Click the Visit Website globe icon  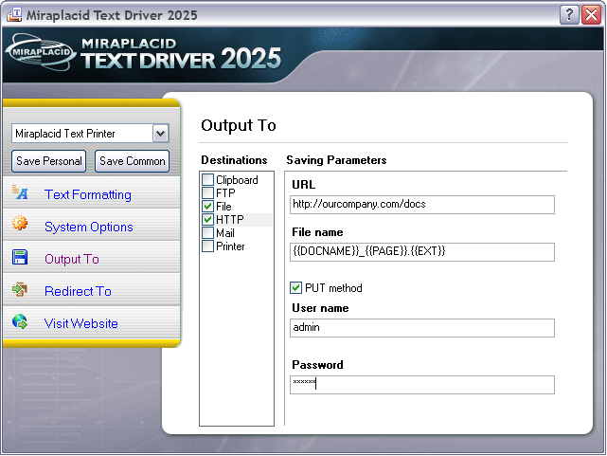point(20,321)
